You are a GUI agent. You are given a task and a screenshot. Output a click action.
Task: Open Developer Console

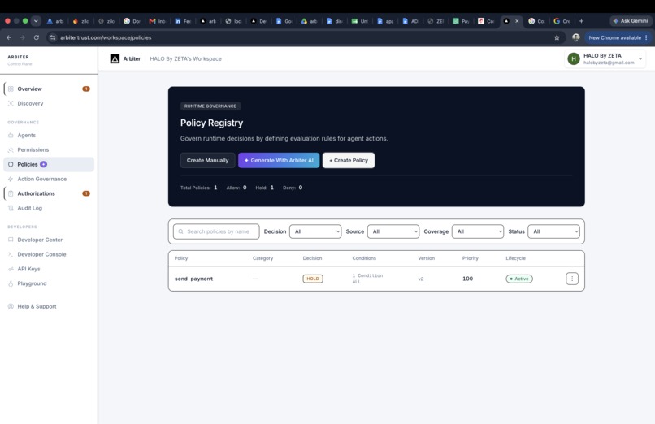pos(49,254)
